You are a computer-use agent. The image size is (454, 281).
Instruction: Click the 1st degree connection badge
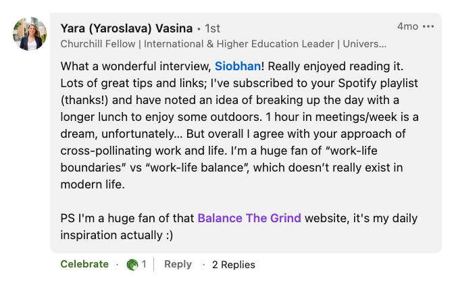pos(212,28)
